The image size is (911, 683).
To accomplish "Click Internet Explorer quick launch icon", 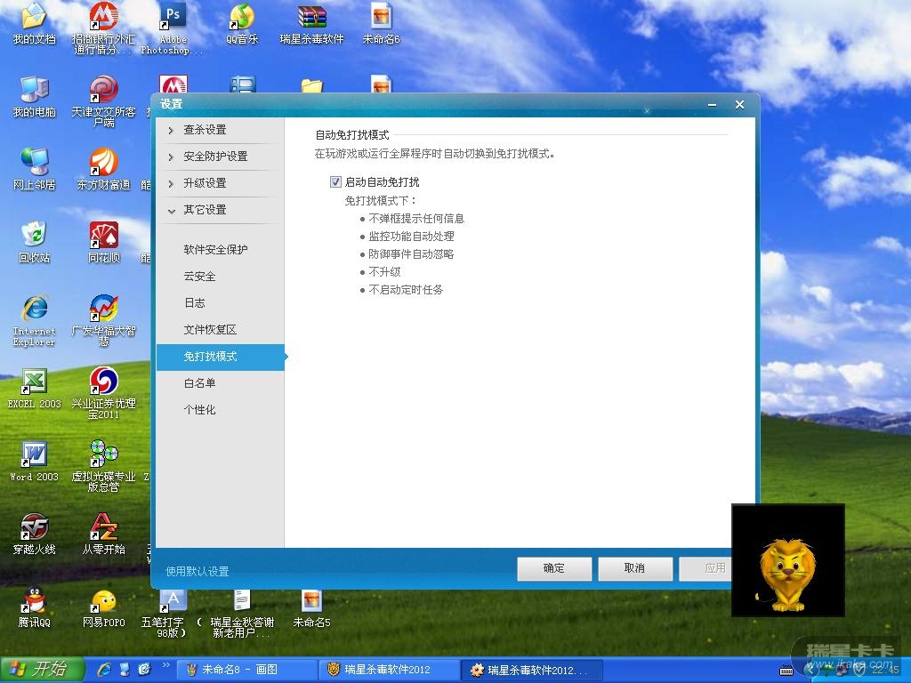I will pos(105,670).
